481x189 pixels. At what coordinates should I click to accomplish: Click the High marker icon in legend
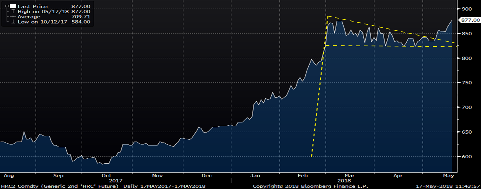pos(13,11)
